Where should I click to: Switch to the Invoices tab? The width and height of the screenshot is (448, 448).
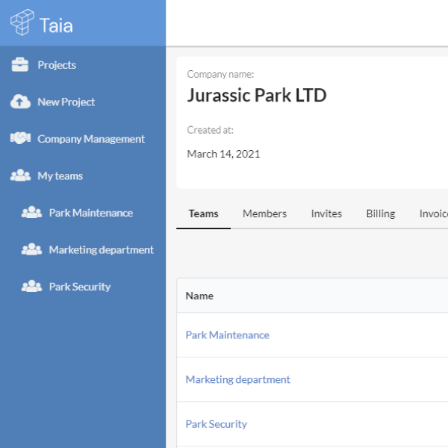pyautogui.click(x=433, y=214)
